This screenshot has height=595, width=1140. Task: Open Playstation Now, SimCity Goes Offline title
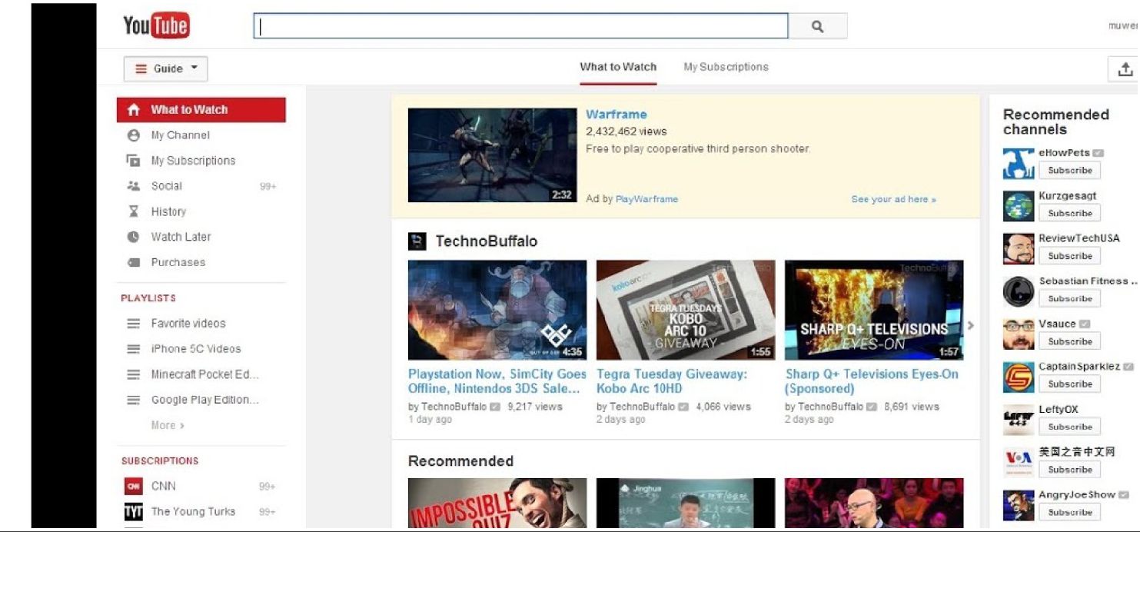497,381
